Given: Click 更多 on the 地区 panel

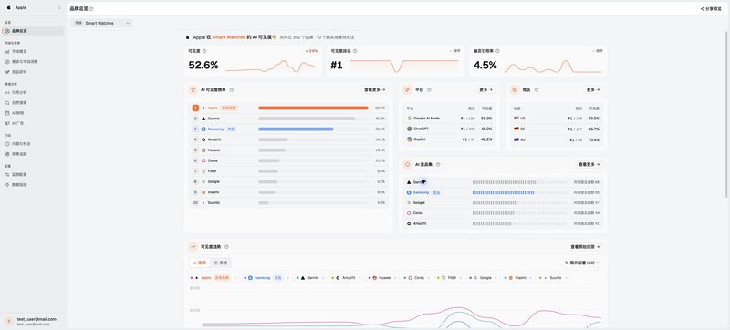Looking at the screenshot, I should [593, 90].
